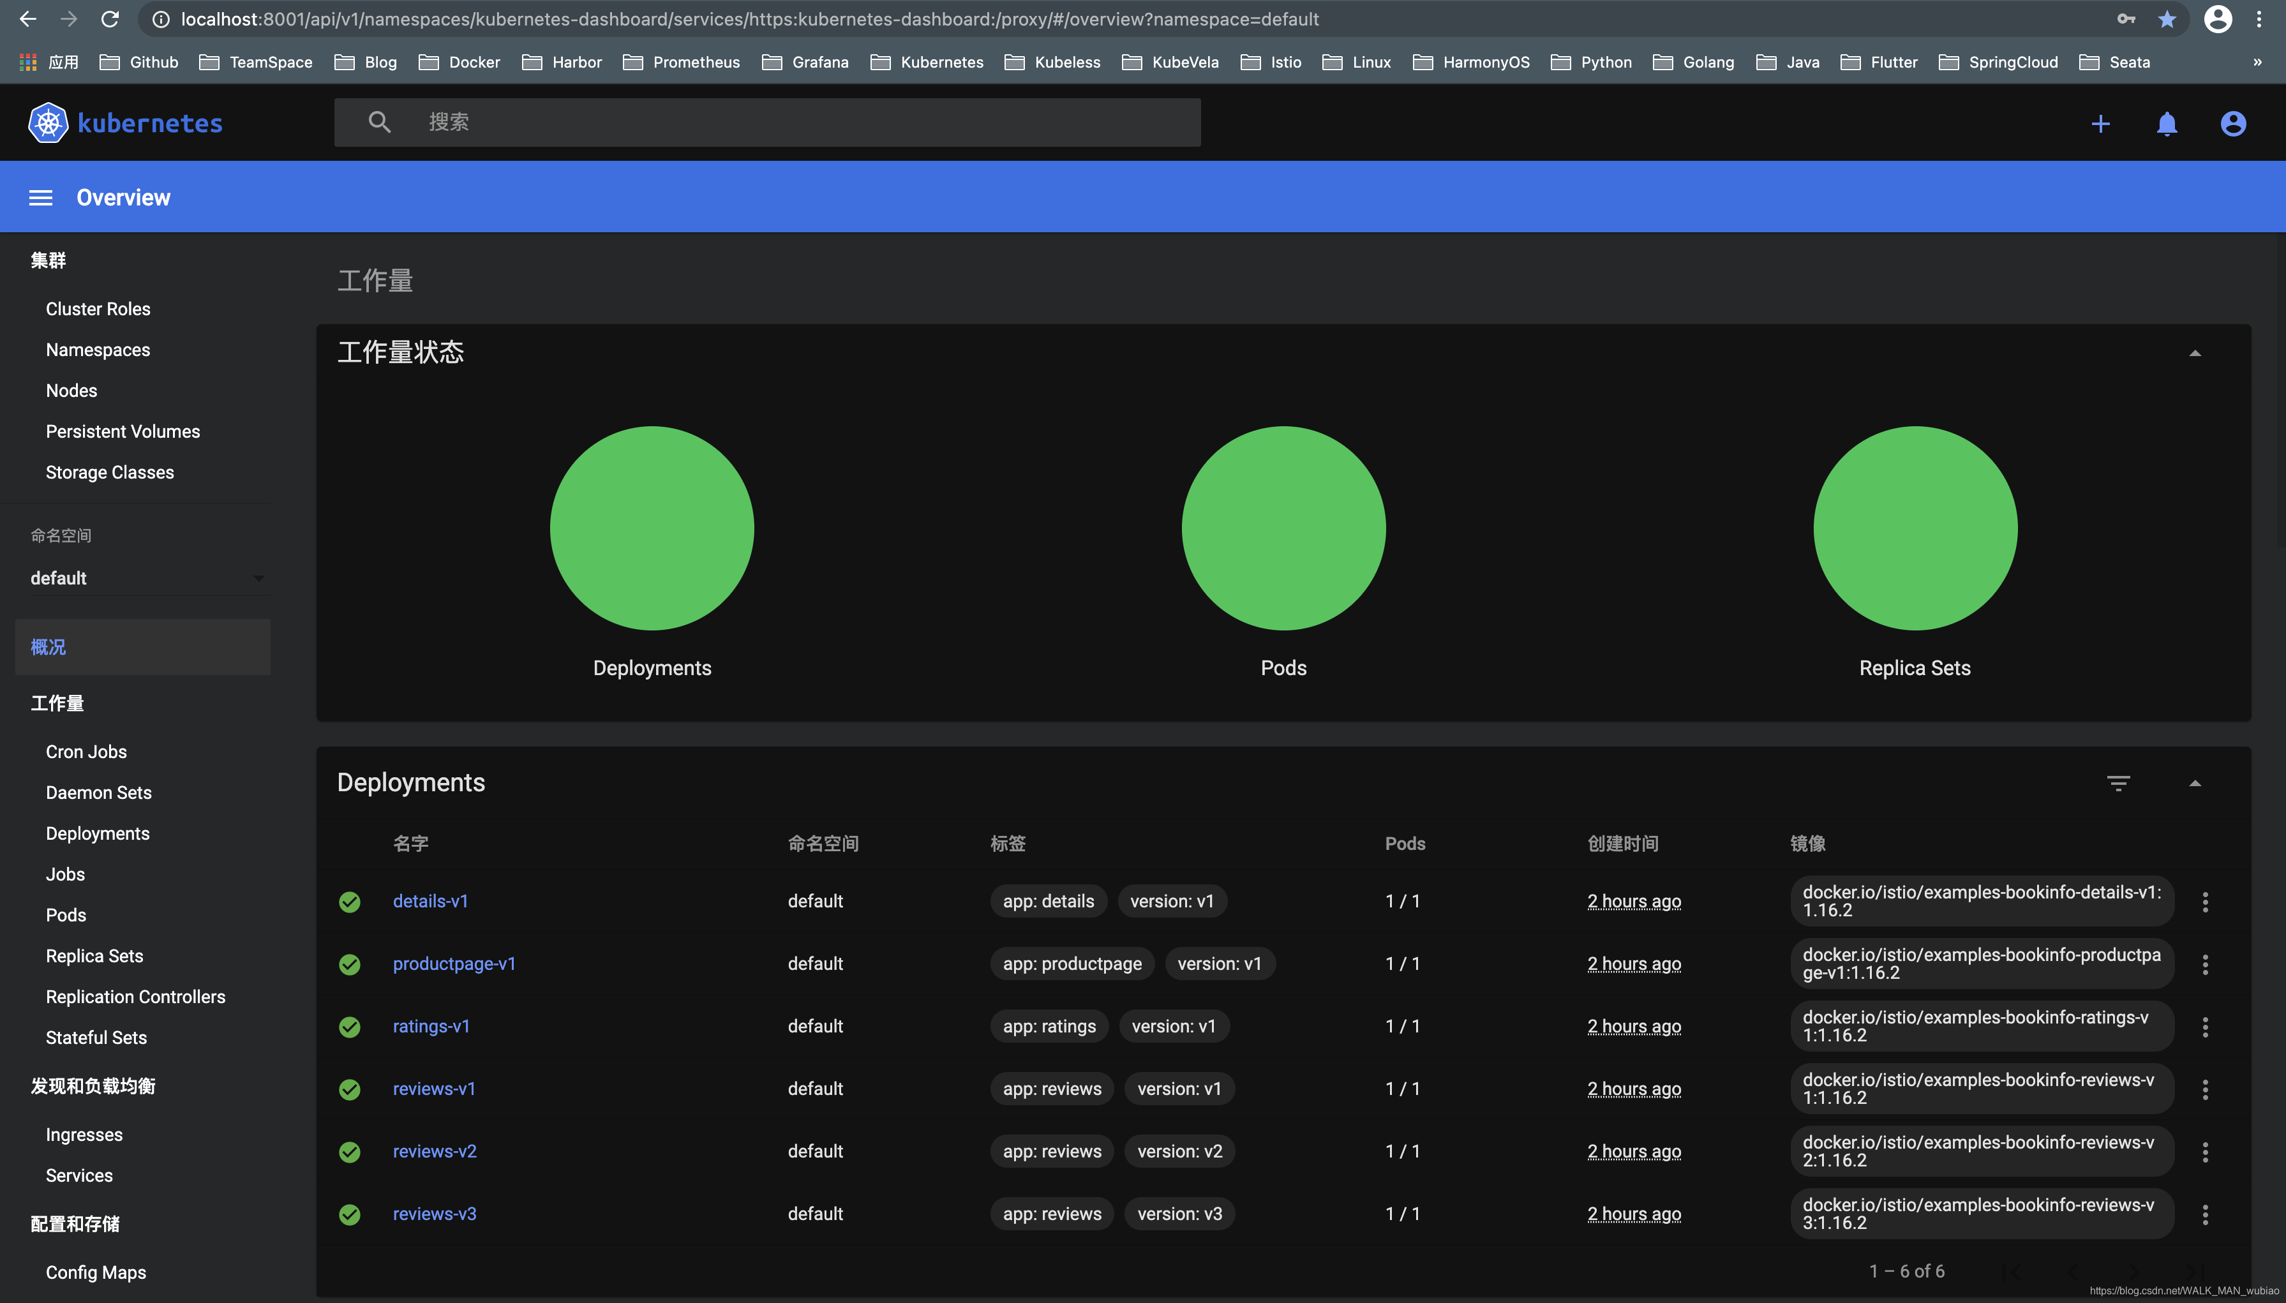Image resolution: width=2286 pixels, height=1303 pixels.
Task: Open the reviews-v2 deployment link
Action: (434, 1152)
